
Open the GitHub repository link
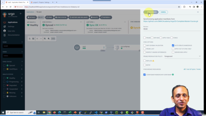click(x=171, y=21)
